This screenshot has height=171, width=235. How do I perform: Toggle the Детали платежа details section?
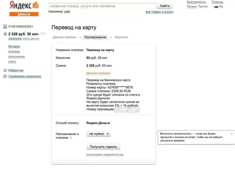pyautogui.click(x=98, y=73)
